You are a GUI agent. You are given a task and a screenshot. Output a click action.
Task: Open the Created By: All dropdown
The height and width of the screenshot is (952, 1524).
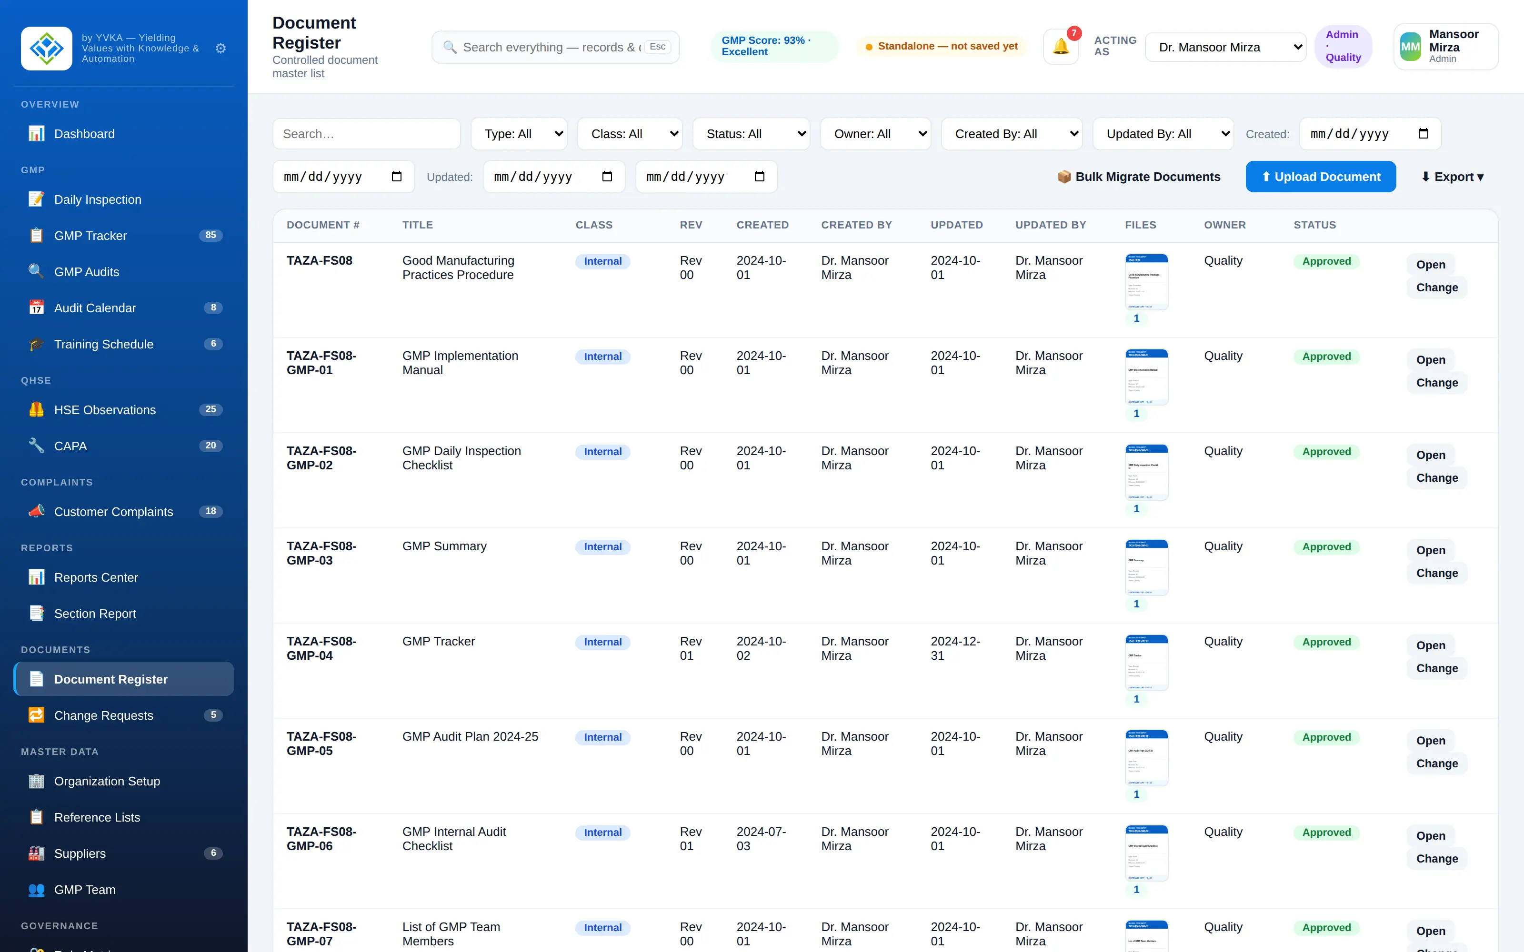[1012, 133]
